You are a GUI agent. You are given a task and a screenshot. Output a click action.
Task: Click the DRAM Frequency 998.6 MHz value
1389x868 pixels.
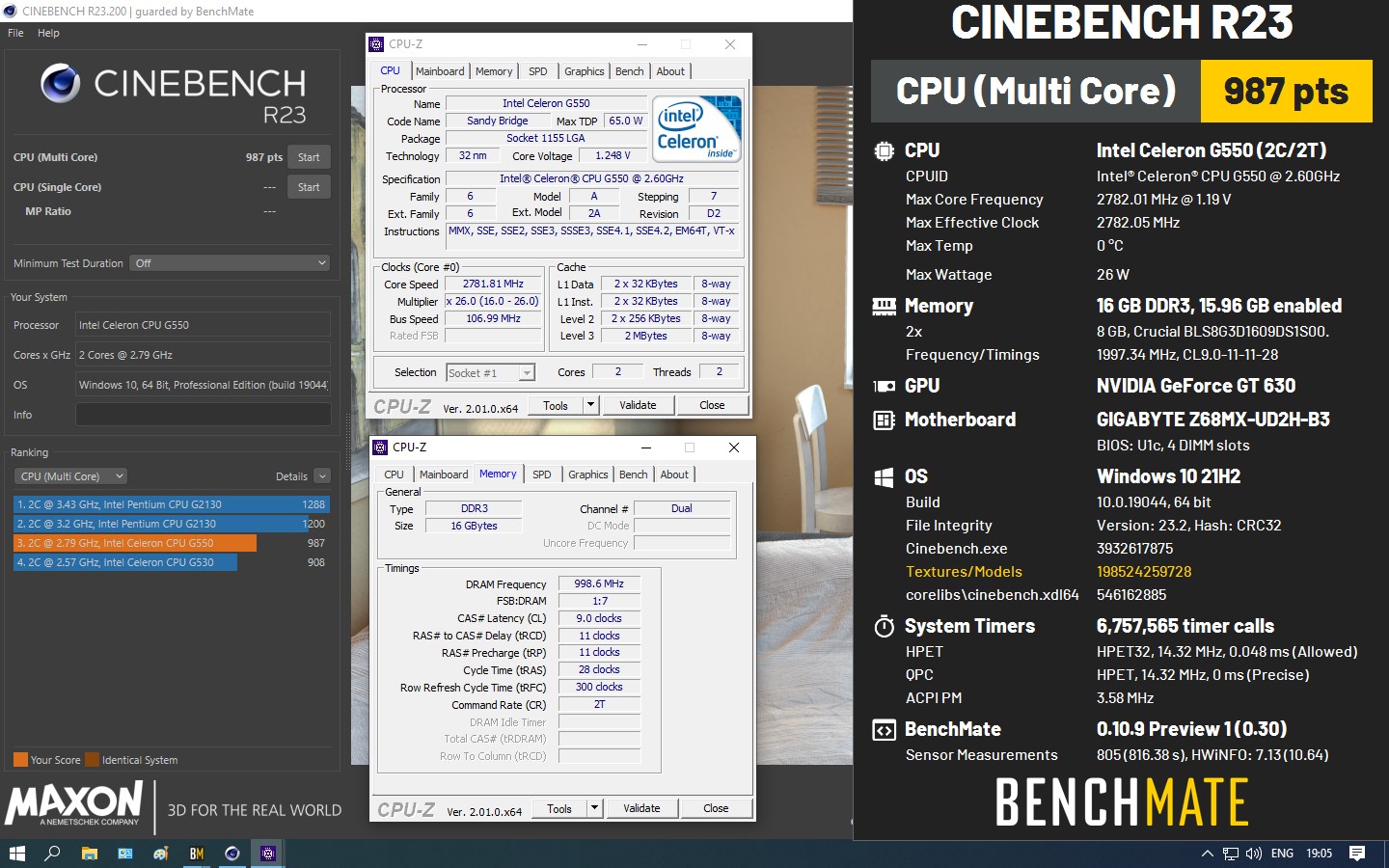coord(599,584)
